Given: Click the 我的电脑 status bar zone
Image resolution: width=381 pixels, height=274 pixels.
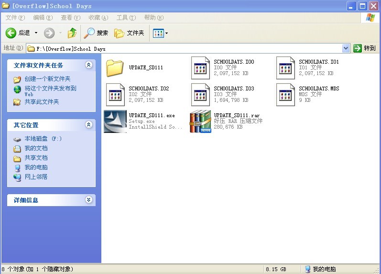Looking at the screenshot, I should 321,269.
